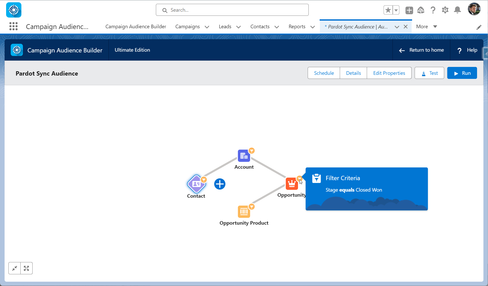Click the collapse canvas view icon
488x286 pixels.
(15, 268)
